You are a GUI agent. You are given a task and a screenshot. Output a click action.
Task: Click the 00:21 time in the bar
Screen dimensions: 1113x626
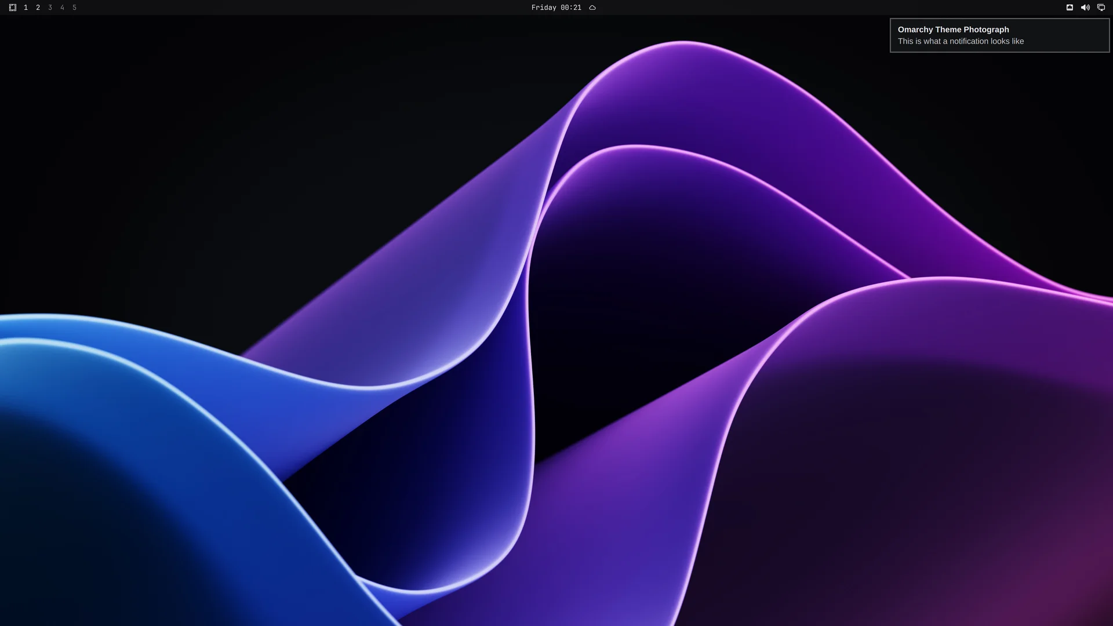(571, 8)
